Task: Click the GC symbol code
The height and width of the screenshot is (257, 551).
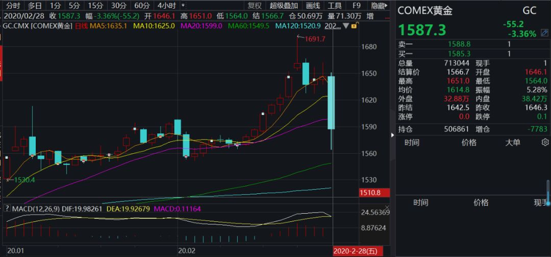Action: tap(529, 11)
